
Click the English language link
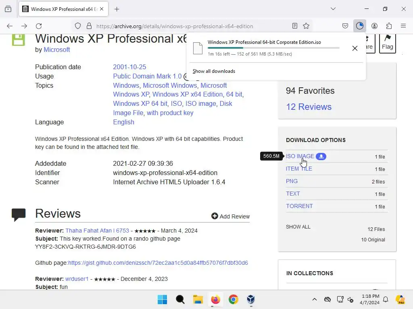(x=123, y=122)
